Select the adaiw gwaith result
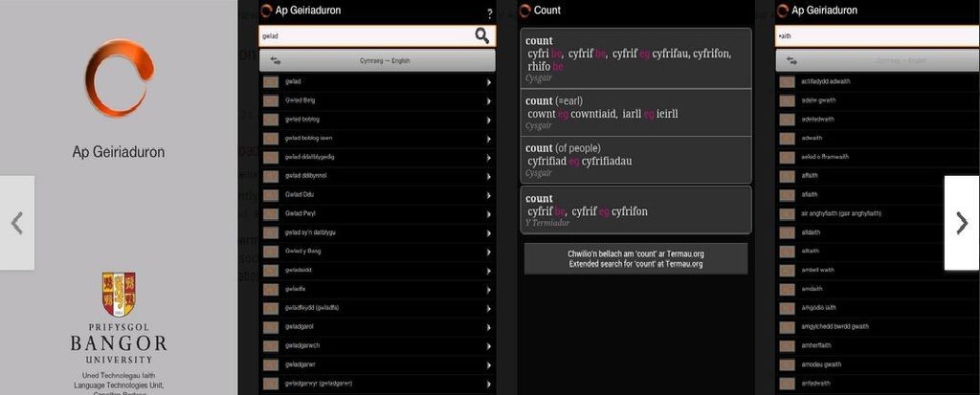Screen dimensions: 980x395 pyautogui.click(x=878, y=100)
